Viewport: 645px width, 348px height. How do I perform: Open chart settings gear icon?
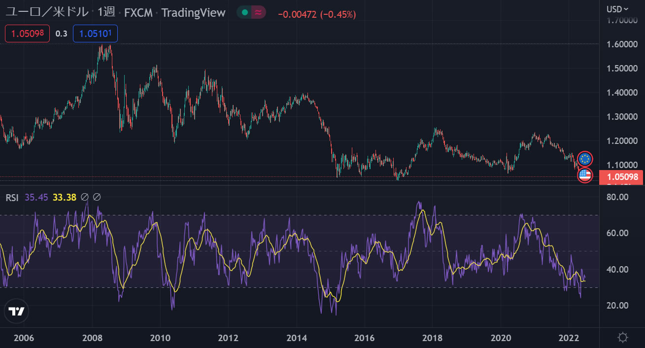point(623,338)
